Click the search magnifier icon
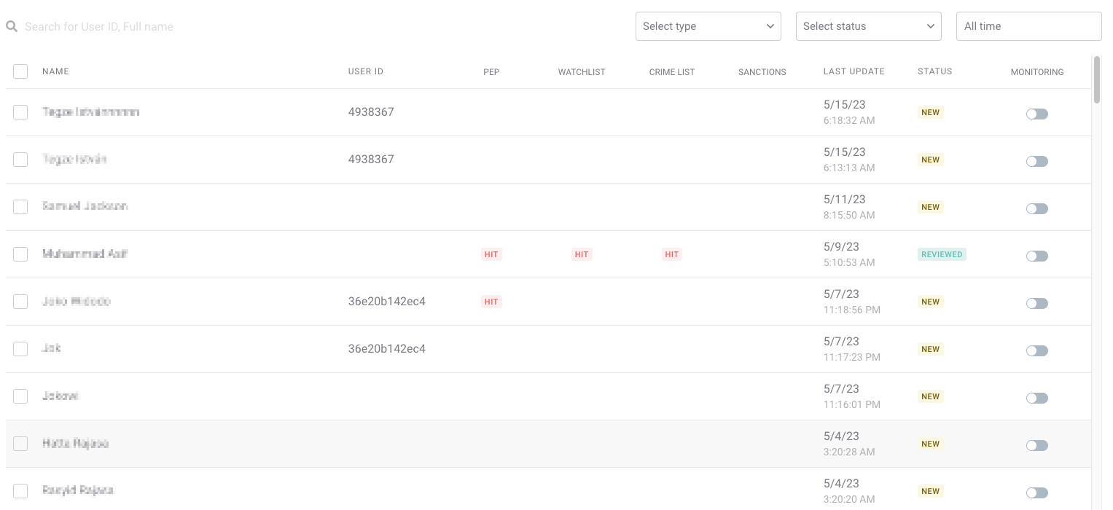Image resolution: width=1113 pixels, height=510 pixels. point(12,26)
